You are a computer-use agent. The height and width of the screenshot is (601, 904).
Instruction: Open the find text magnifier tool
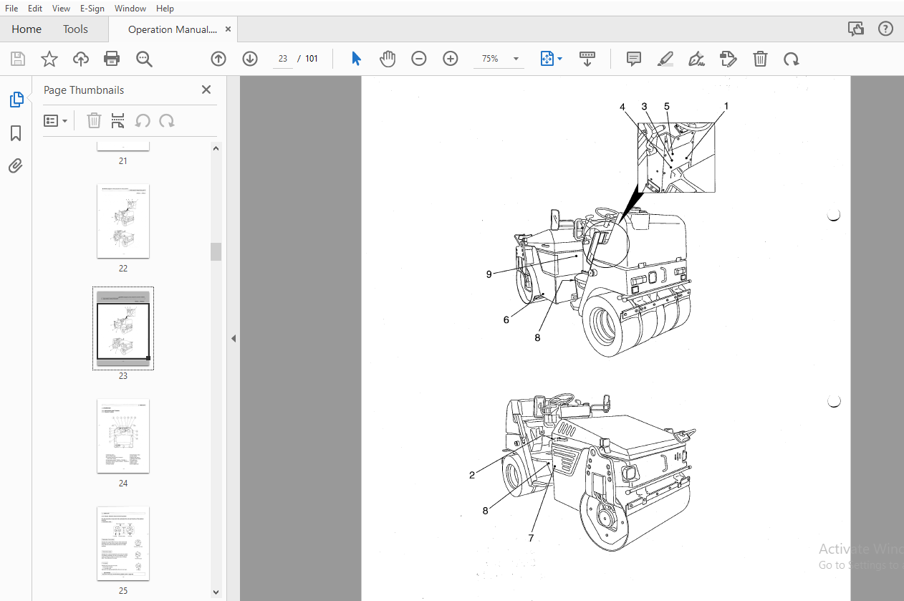tap(144, 59)
